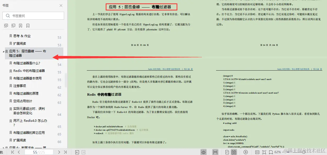Viewport: 327px width, 155px height.
Task: Click the 书签查找 search input field
Action: point(33,16)
